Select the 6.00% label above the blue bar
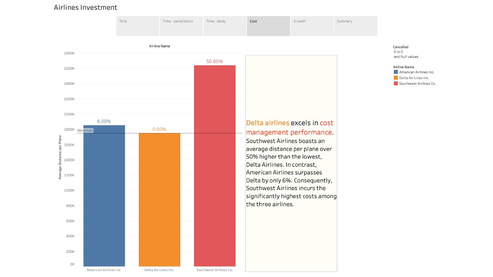The width and height of the screenshot is (493, 277). [104, 121]
